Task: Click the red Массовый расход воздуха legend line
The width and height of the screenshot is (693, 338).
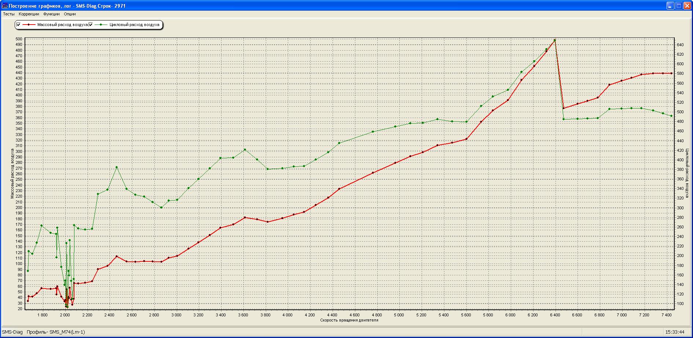Action: 29,25
